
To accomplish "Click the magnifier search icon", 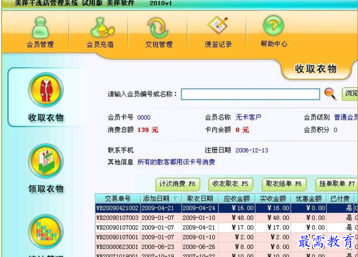I will click(x=330, y=93).
